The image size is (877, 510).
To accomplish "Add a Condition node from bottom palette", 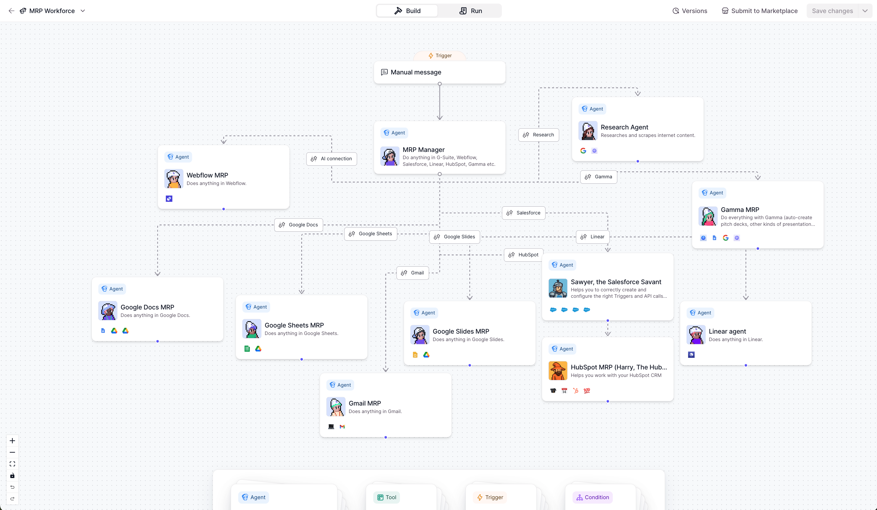I will click(601, 497).
